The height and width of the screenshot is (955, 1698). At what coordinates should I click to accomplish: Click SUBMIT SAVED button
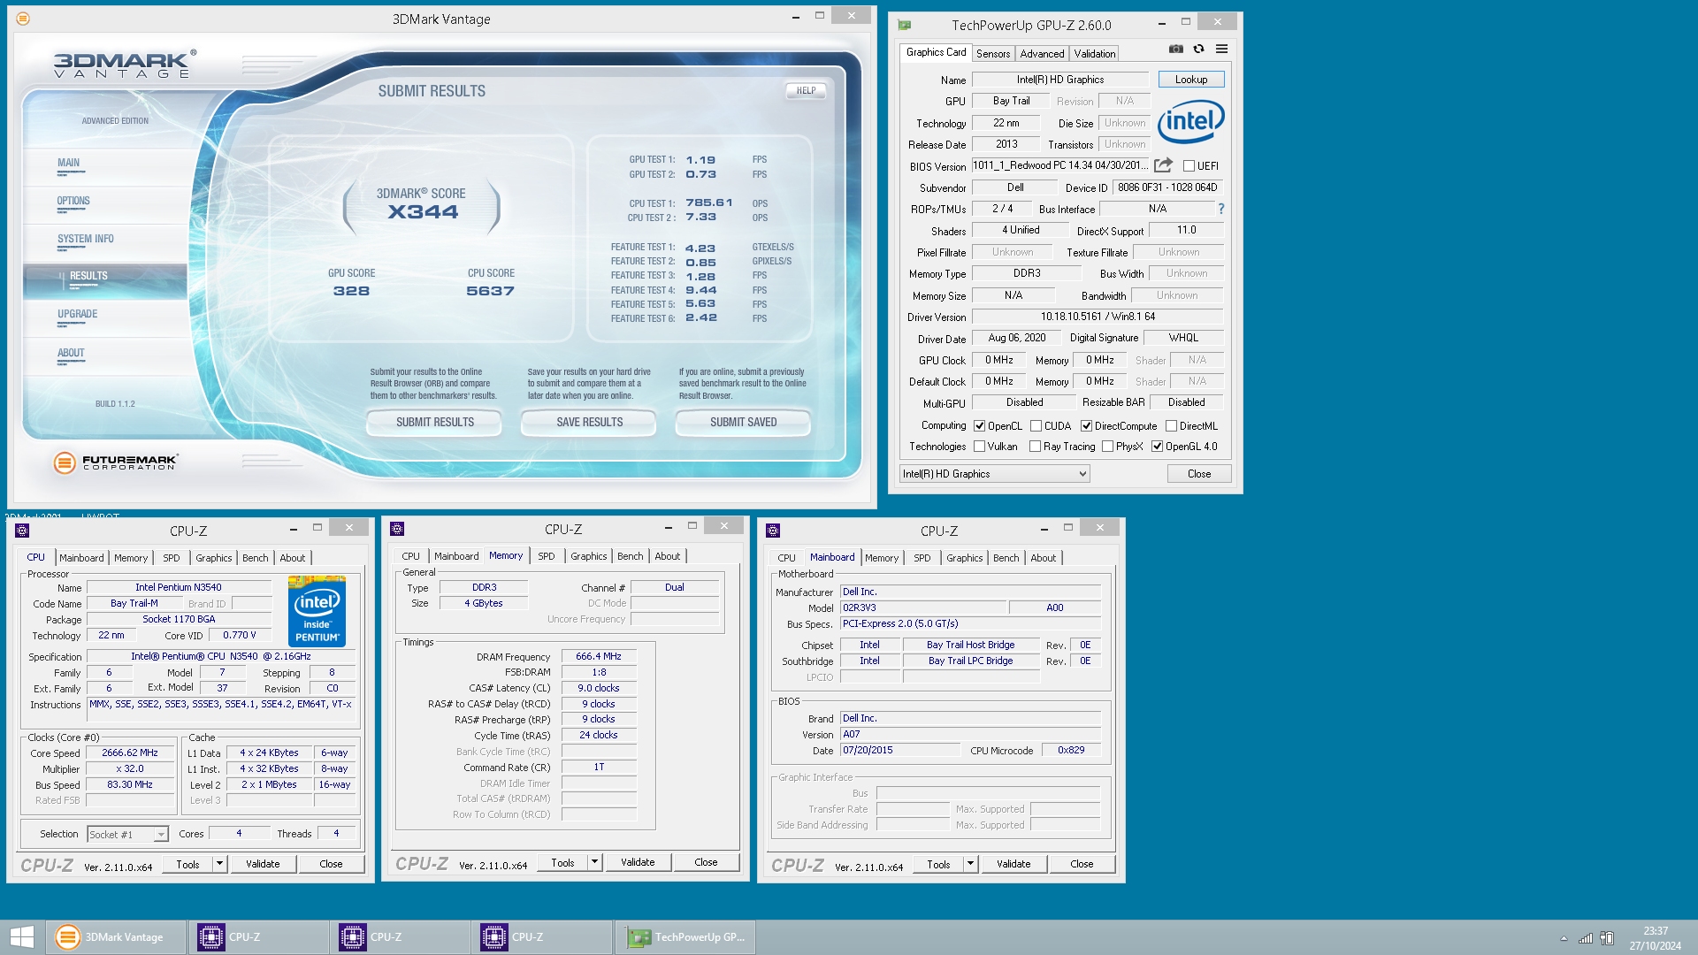(x=743, y=423)
